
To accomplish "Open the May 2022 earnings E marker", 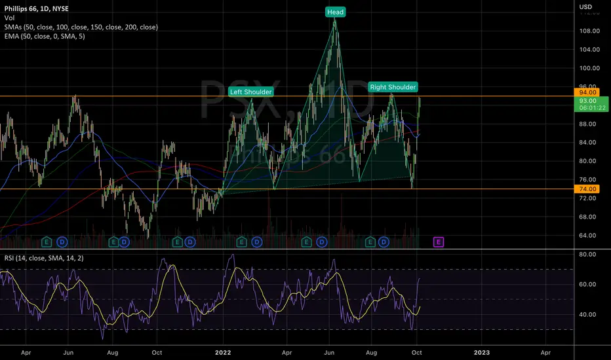I will click(306, 242).
